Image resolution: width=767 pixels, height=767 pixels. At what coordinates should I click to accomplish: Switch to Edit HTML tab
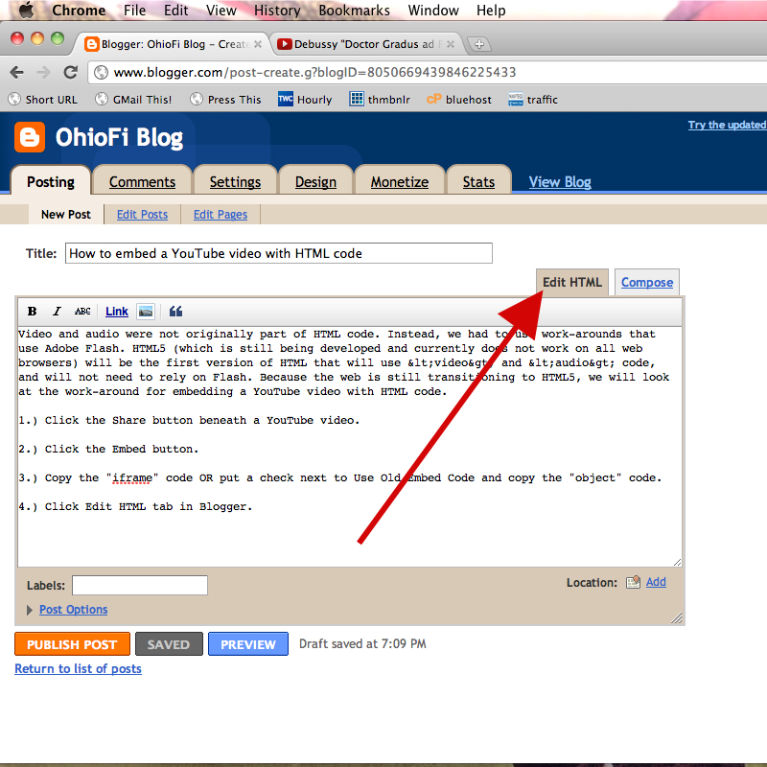click(572, 282)
